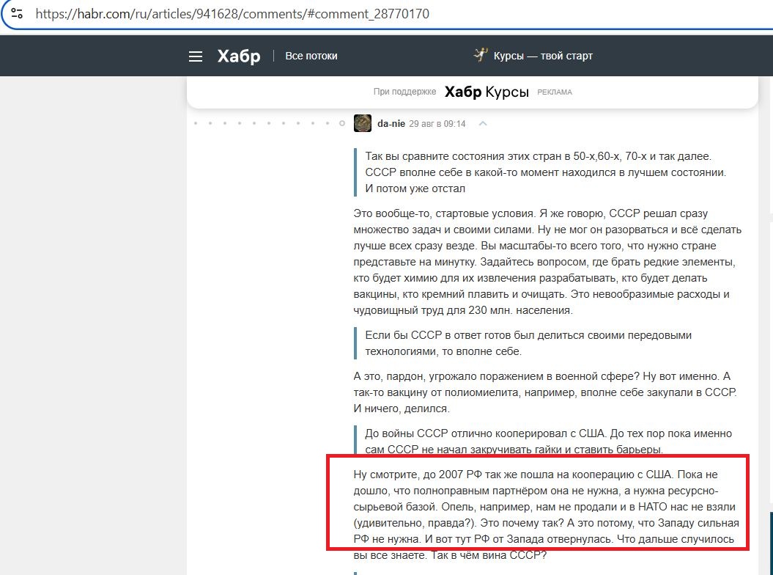The width and height of the screenshot is (773, 575).
Task: Open da-nie's avatar image
Action: point(363,123)
